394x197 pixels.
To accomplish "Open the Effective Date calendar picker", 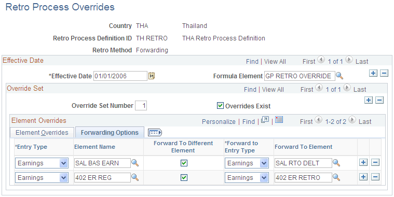I will [x=152, y=76].
